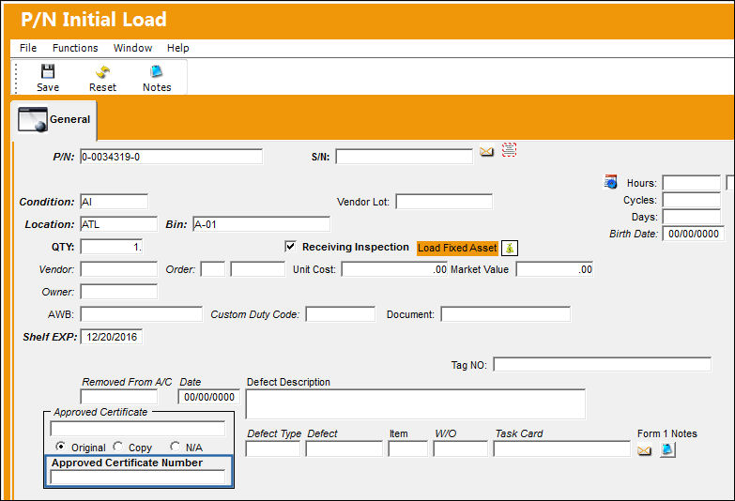This screenshot has height=501, width=735.
Task: Click money bag icon beside Load Fixed Asset
Action: coord(510,248)
